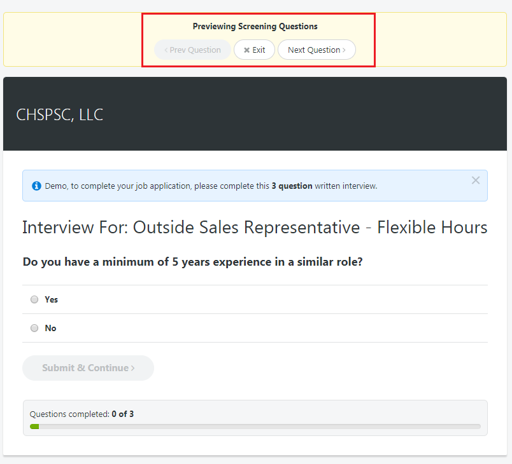Click the CHSPSC, LLC company name
This screenshot has height=464, width=512.
(x=59, y=114)
